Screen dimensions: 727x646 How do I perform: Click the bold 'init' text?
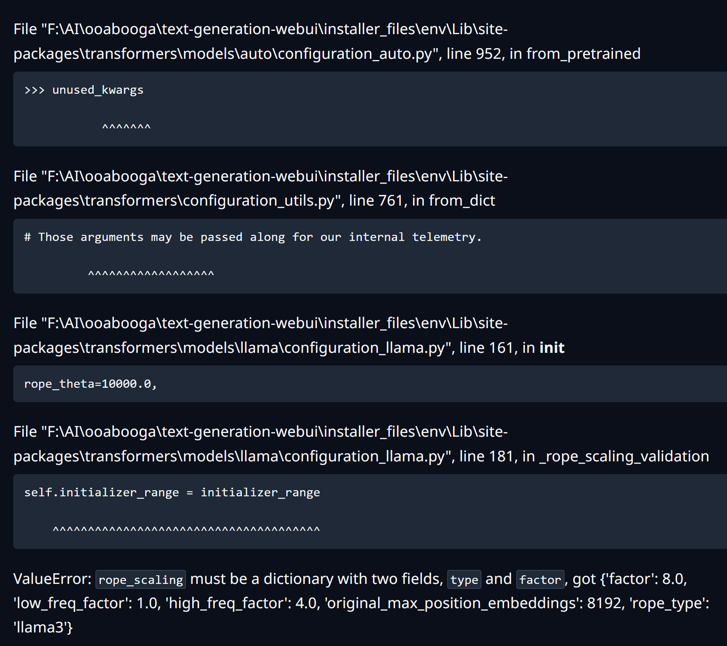[x=552, y=348]
